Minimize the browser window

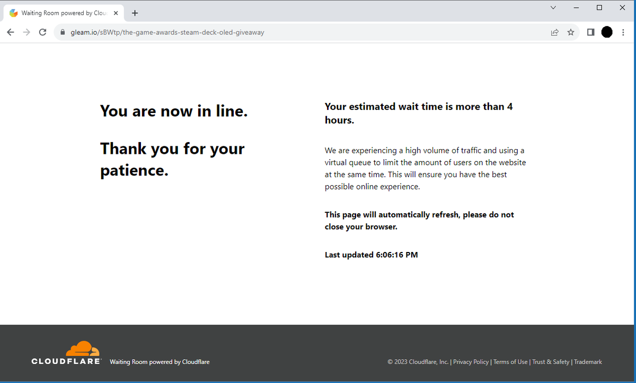click(x=576, y=7)
